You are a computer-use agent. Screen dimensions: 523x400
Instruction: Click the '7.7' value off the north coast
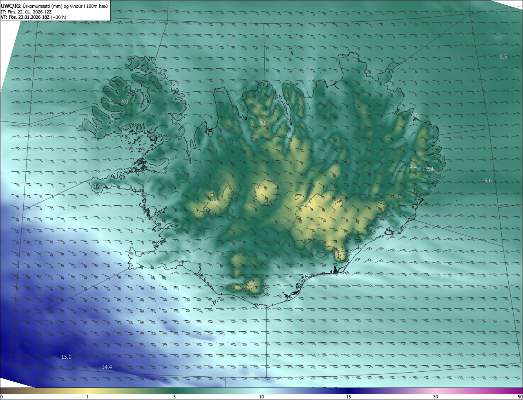tap(310, 79)
